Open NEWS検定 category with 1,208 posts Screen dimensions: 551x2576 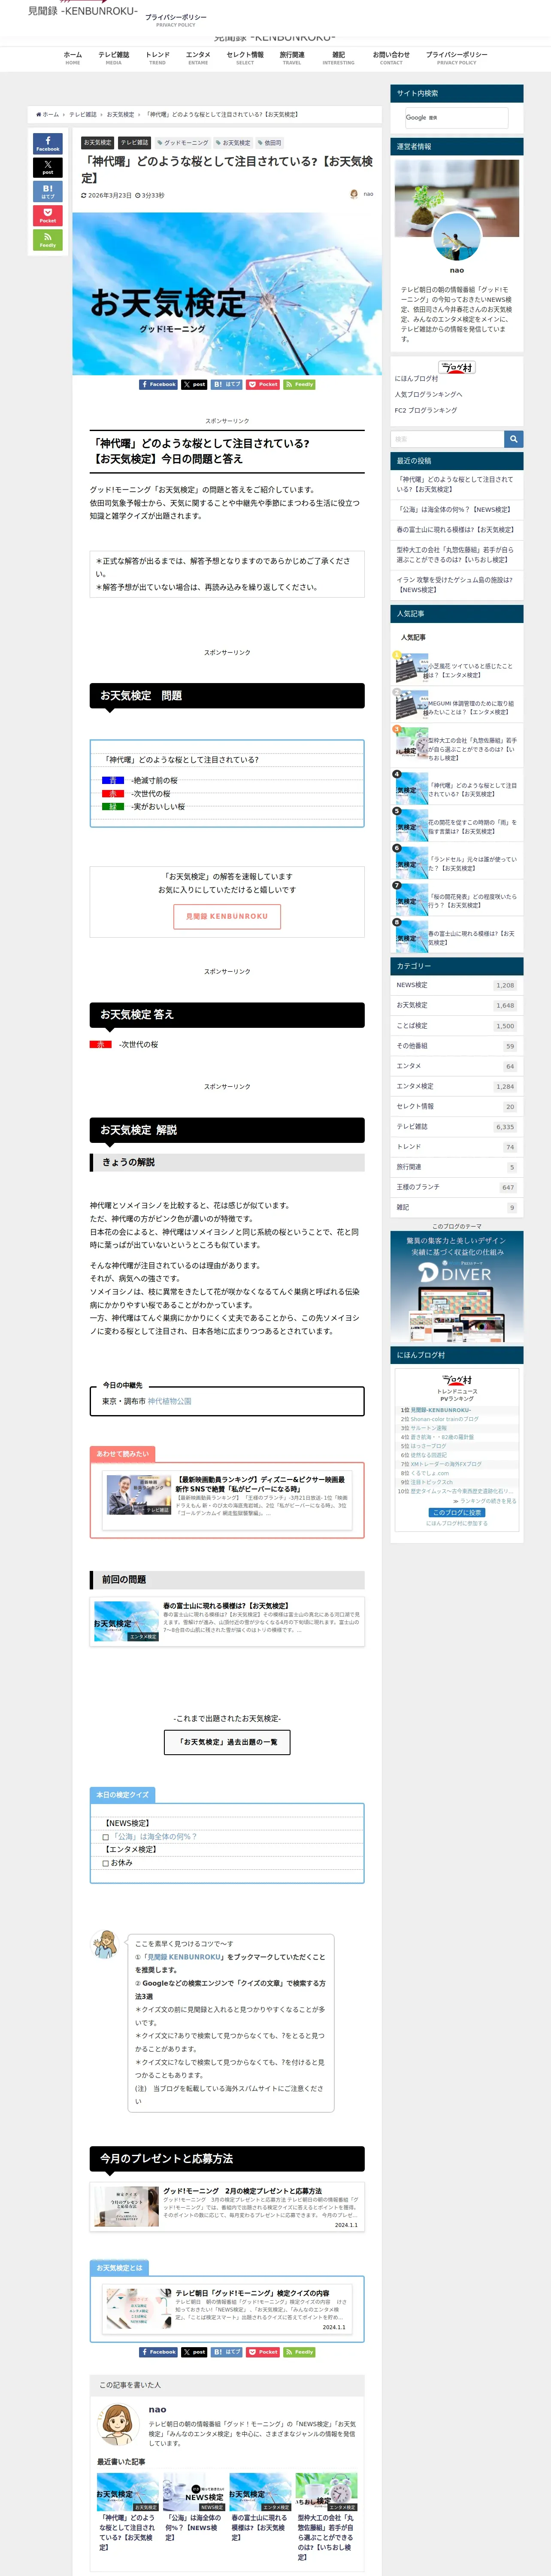pyautogui.click(x=456, y=985)
